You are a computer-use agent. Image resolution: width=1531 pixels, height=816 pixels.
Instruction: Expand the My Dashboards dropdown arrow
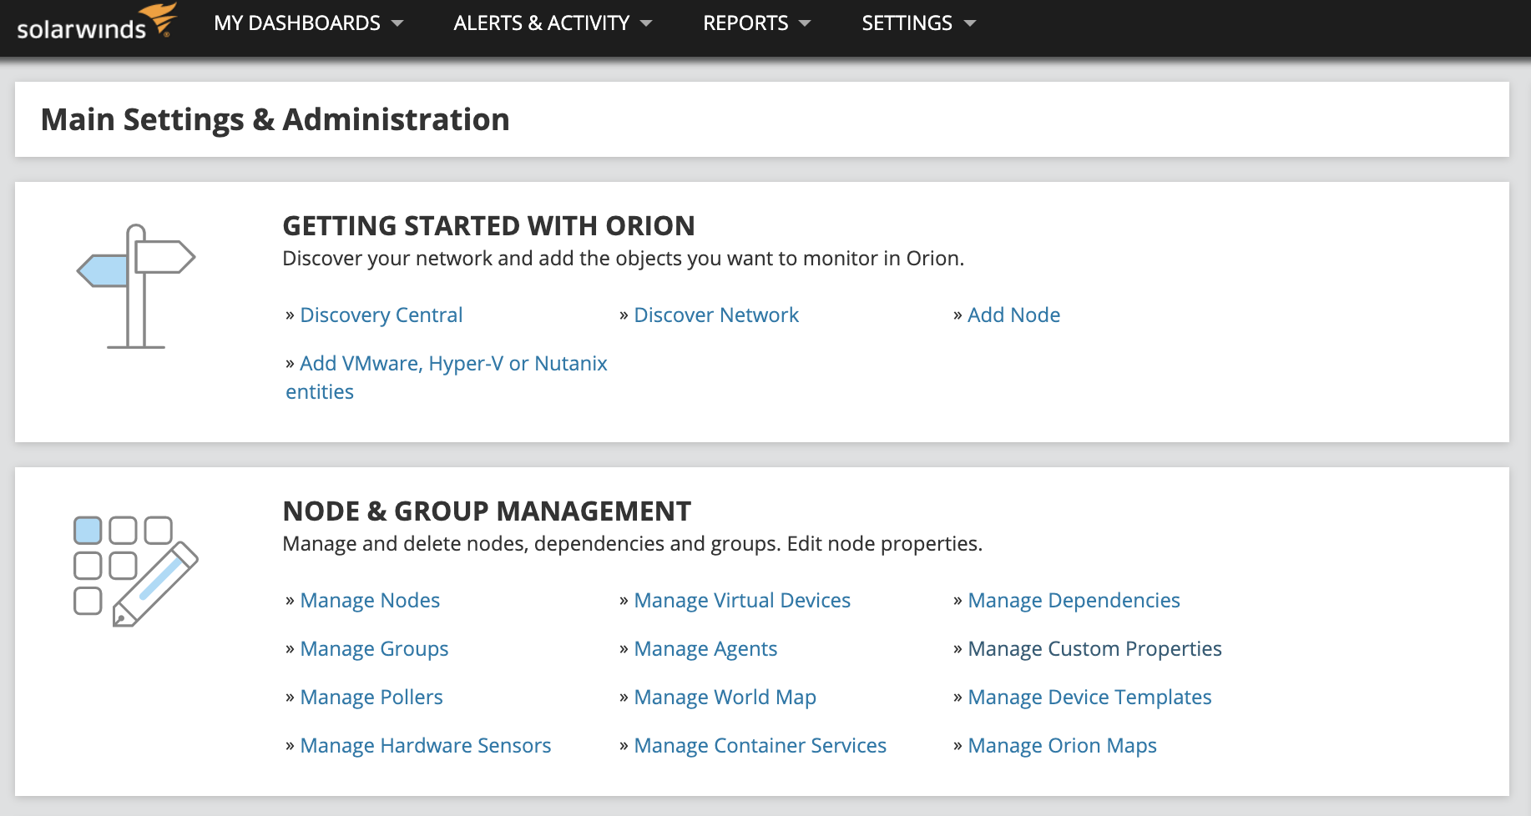click(x=397, y=23)
